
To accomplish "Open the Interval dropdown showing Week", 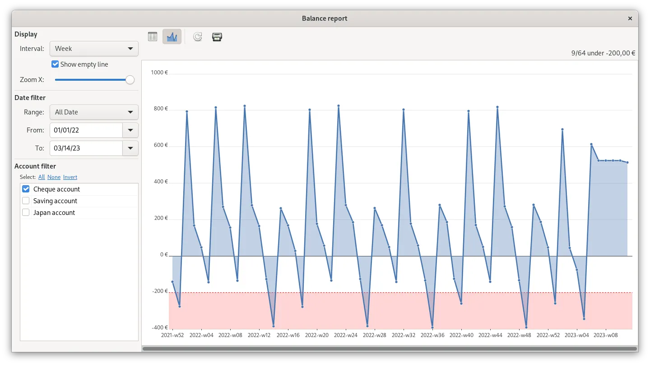I will 94,49.
